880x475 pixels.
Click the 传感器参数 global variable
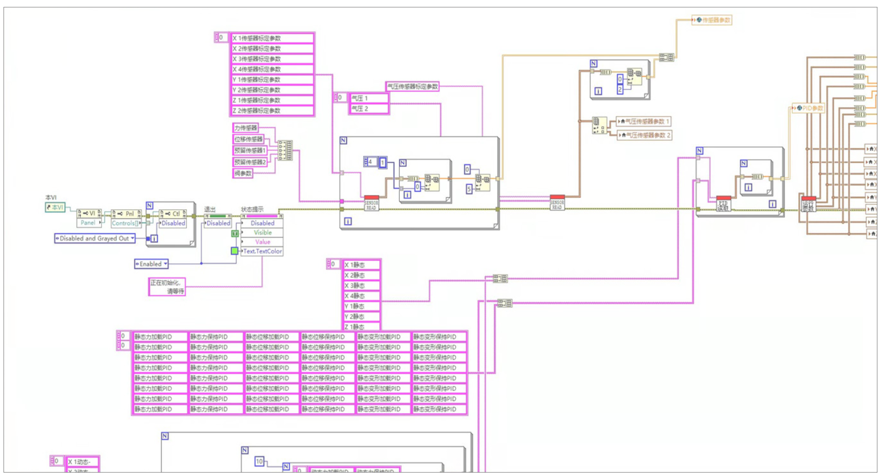click(x=713, y=20)
